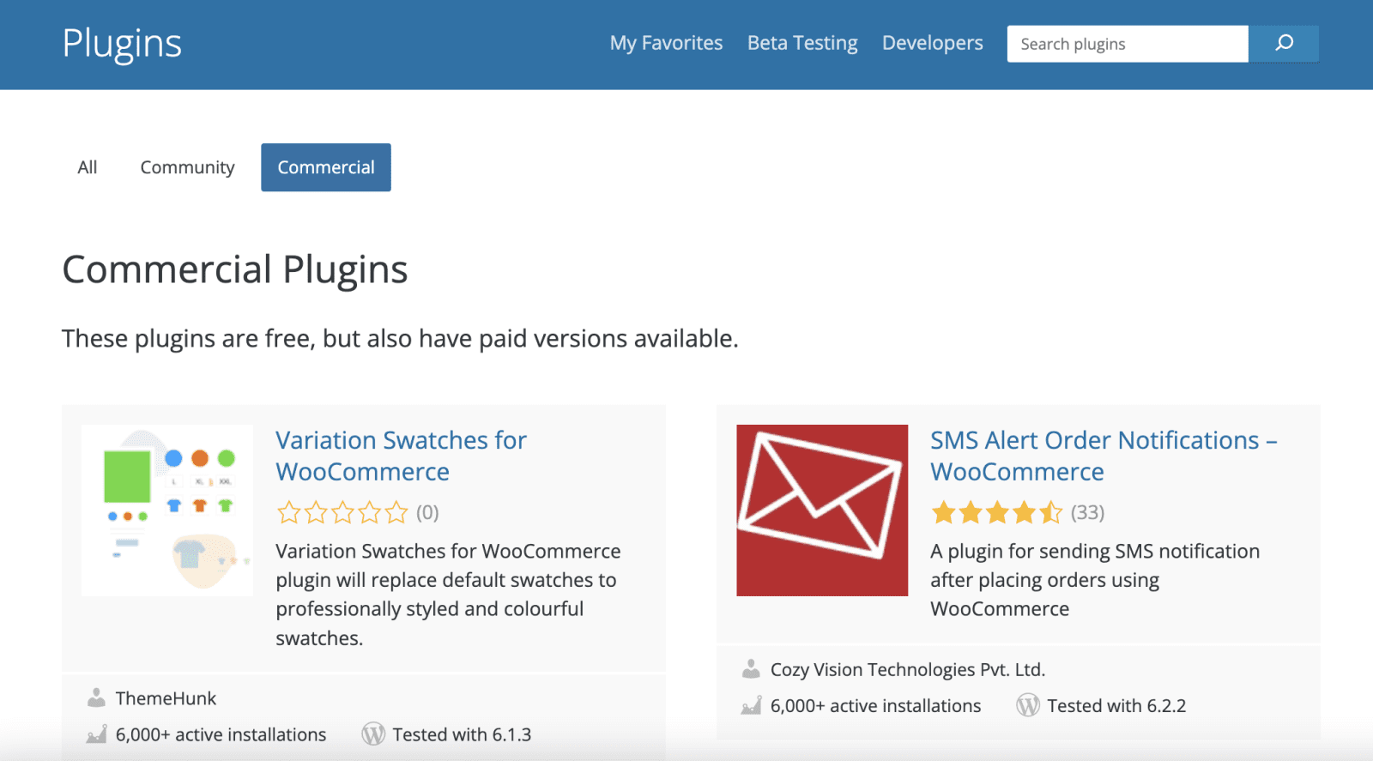The height and width of the screenshot is (761, 1373).
Task: Click the installations chart icon under ThemeHunk
Action: [x=96, y=734]
